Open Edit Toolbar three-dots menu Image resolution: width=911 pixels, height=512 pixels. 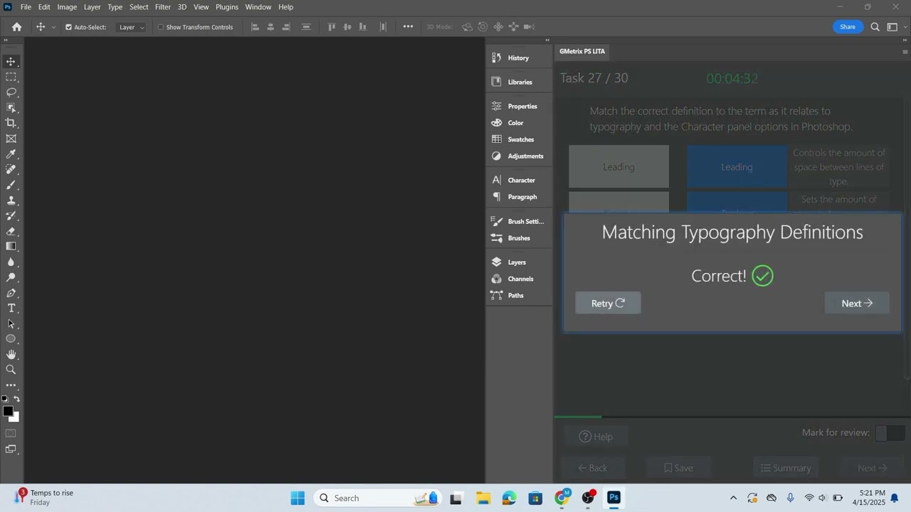click(x=11, y=385)
